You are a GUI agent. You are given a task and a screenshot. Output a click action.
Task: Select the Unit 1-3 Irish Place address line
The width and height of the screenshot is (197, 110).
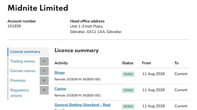tap(87, 26)
